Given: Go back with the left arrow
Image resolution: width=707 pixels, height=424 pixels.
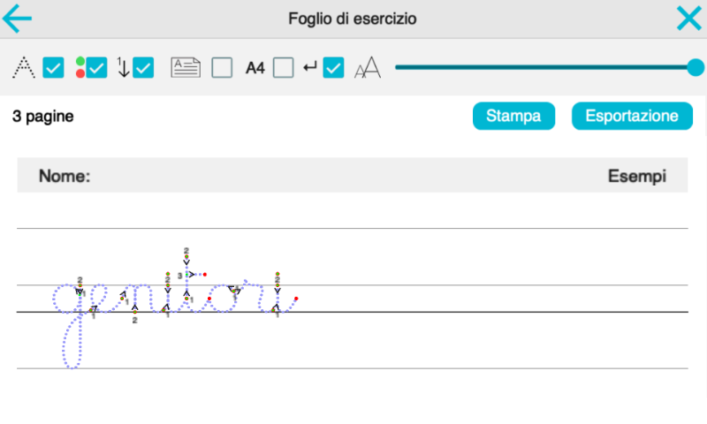Looking at the screenshot, I should (x=17, y=19).
